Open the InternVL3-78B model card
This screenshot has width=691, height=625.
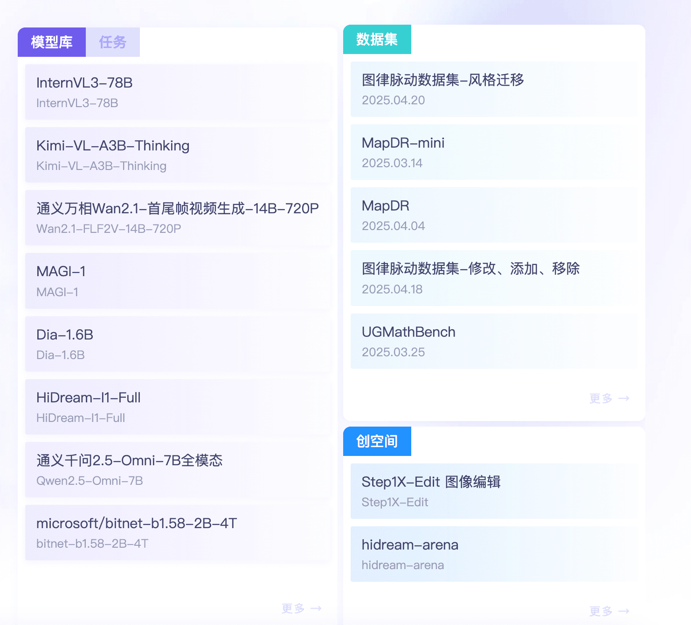coord(178,92)
